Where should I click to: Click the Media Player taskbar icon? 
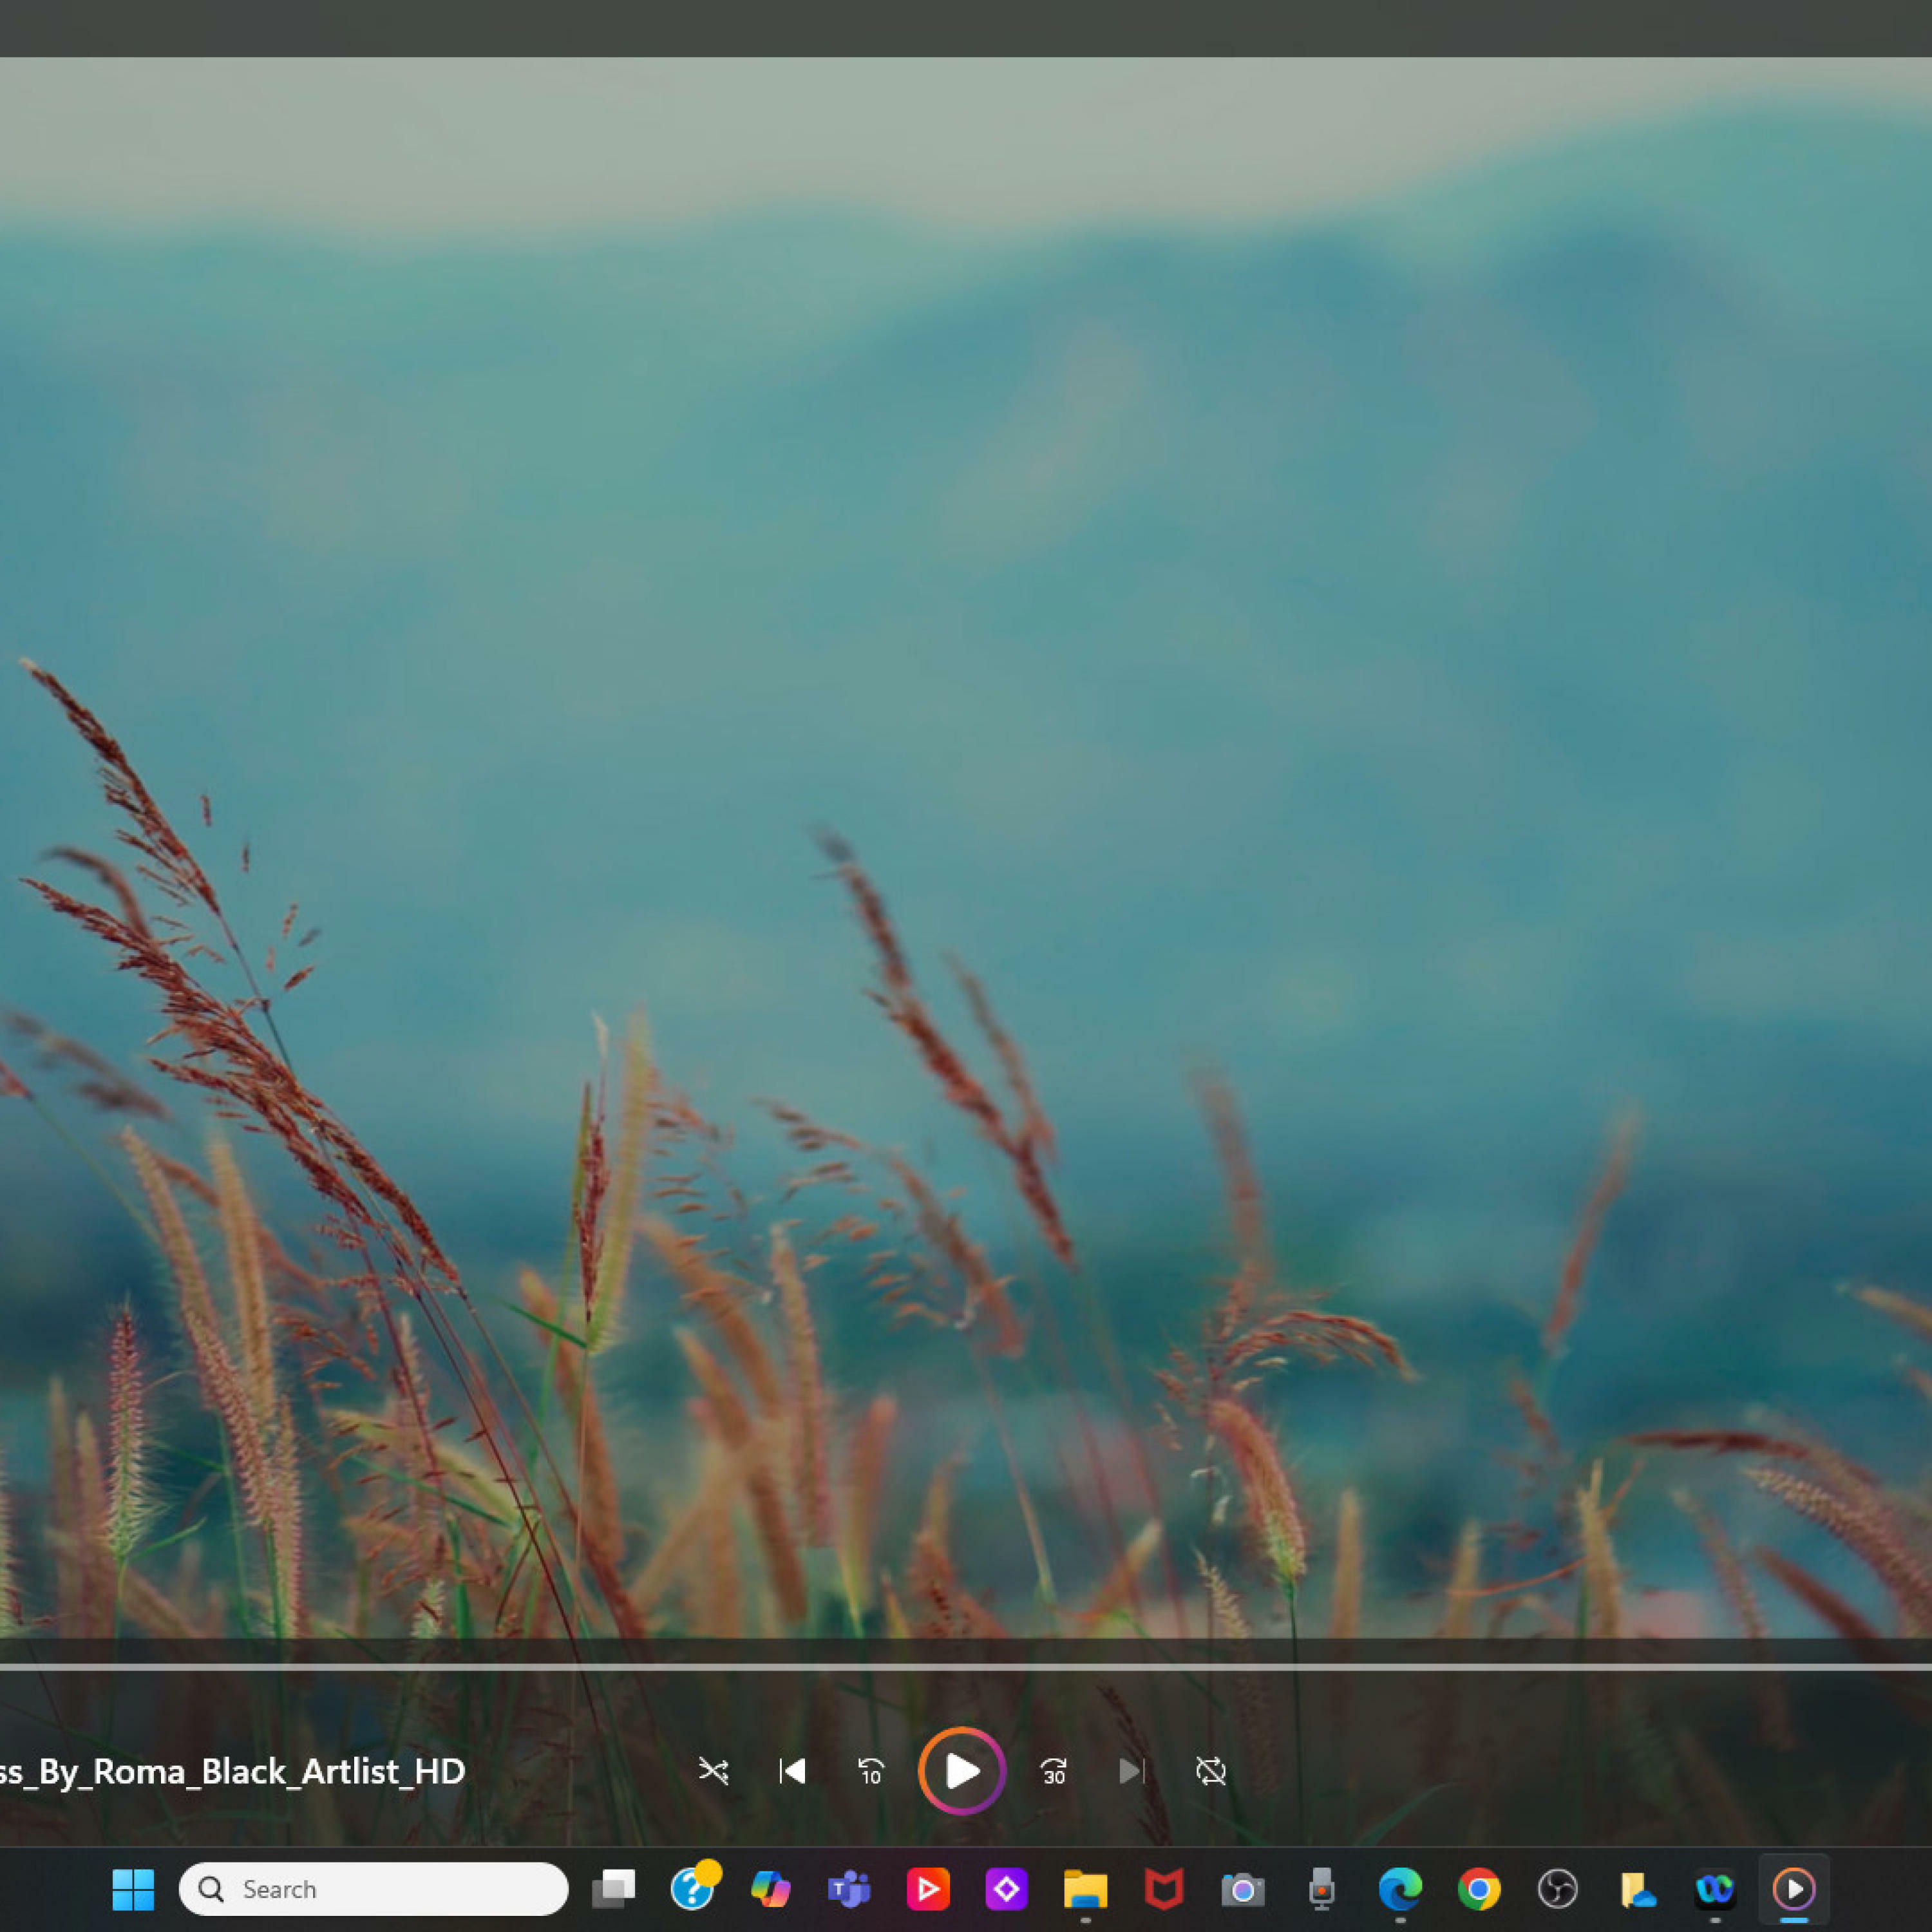pos(1794,1889)
